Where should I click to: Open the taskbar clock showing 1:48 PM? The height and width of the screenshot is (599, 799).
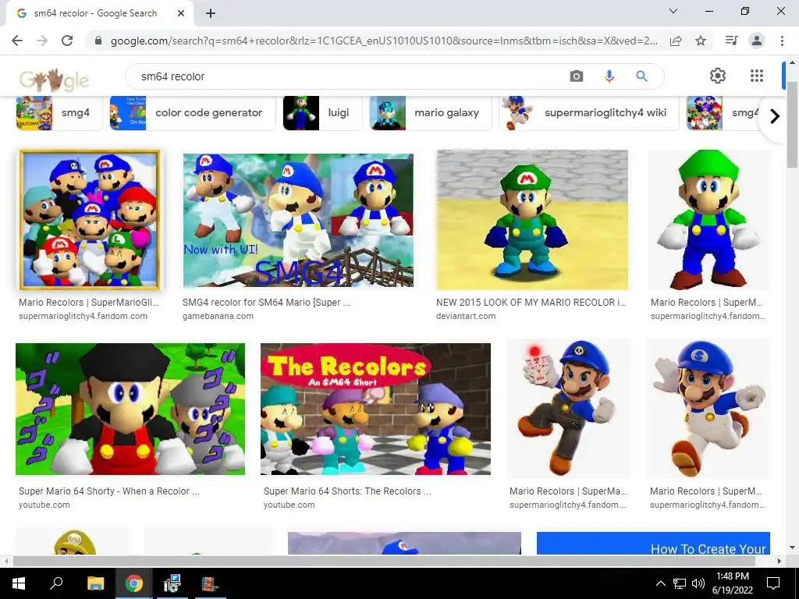(732, 583)
